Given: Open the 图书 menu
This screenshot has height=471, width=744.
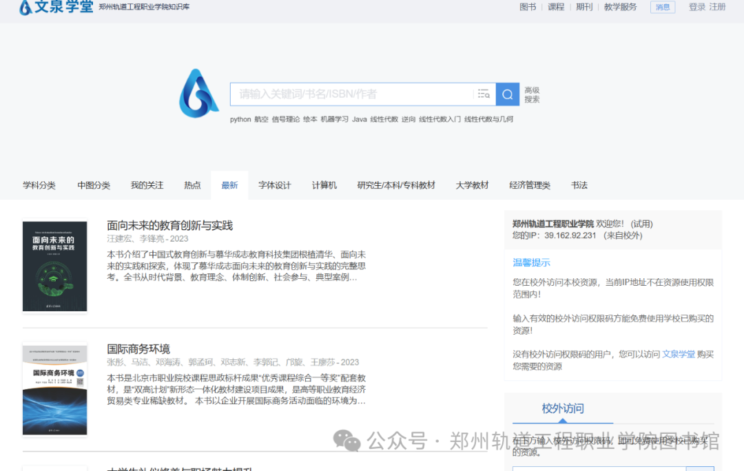Looking at the screenshot, I should (x=528, y=7).
